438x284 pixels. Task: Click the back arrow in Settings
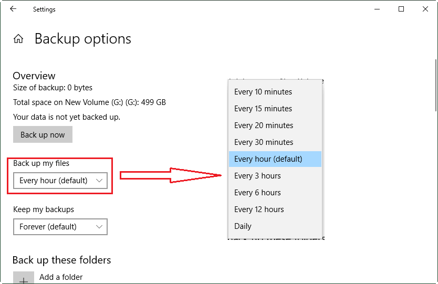(13, 9)
